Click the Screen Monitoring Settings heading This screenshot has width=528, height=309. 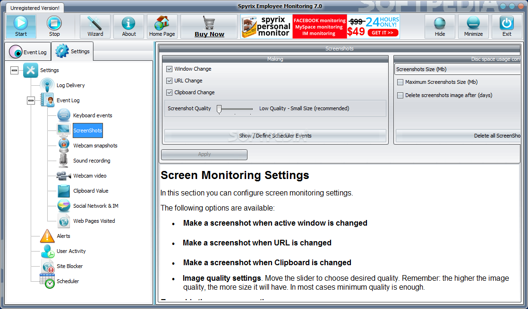(235, 175)
